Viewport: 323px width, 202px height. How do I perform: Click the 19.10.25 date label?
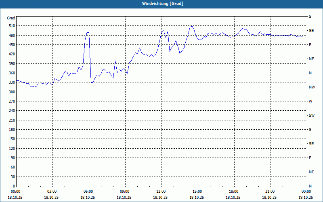point(306,197)
